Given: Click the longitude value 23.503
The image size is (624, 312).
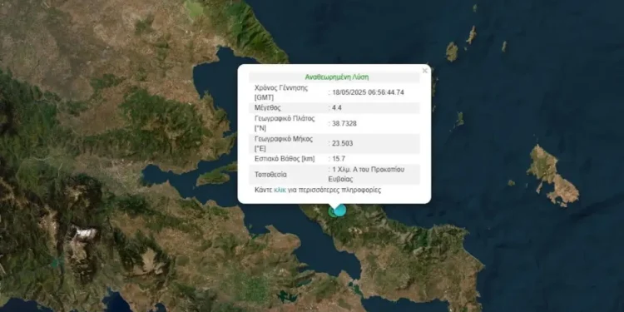Looking at the screenshot, I should [342, 143].
